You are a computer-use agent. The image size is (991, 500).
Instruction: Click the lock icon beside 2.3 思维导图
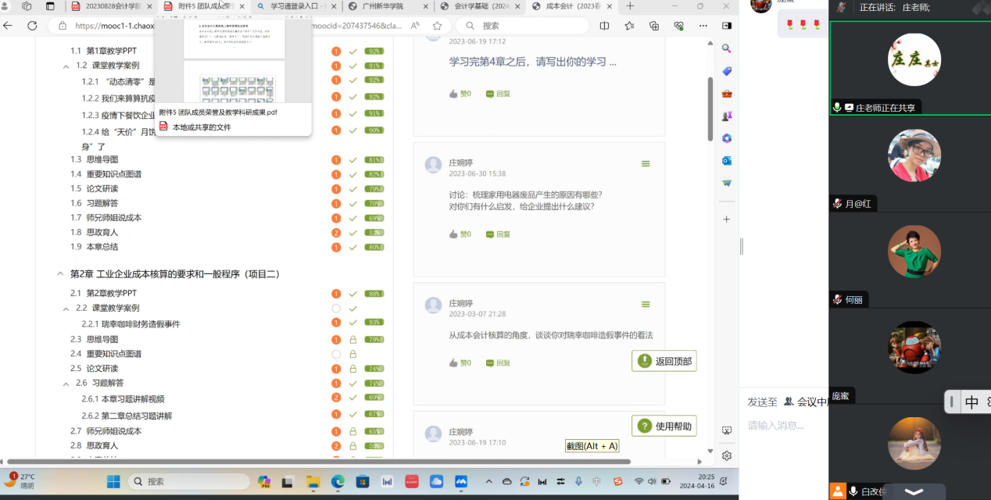tap(353, 340)
